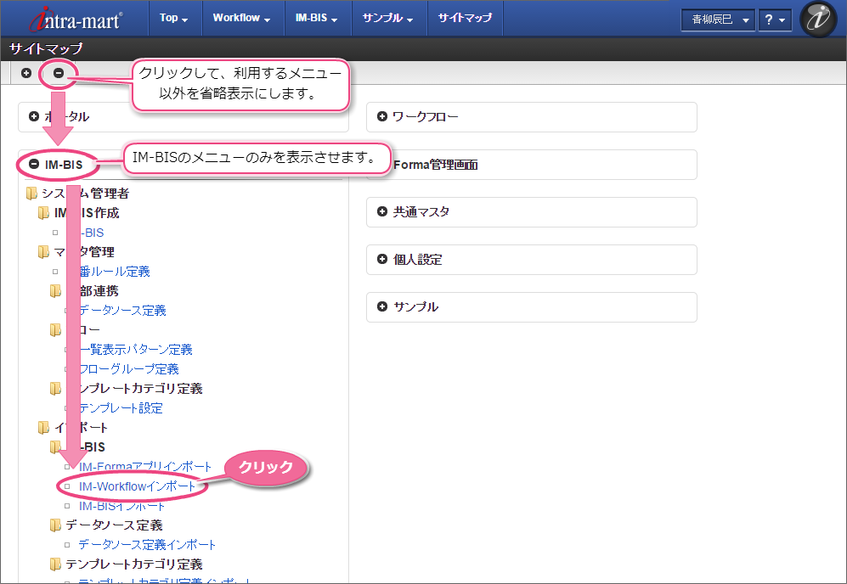Click the IM-BIS作成 folder icon
The image size is (847, 584).
pos(44,213)
